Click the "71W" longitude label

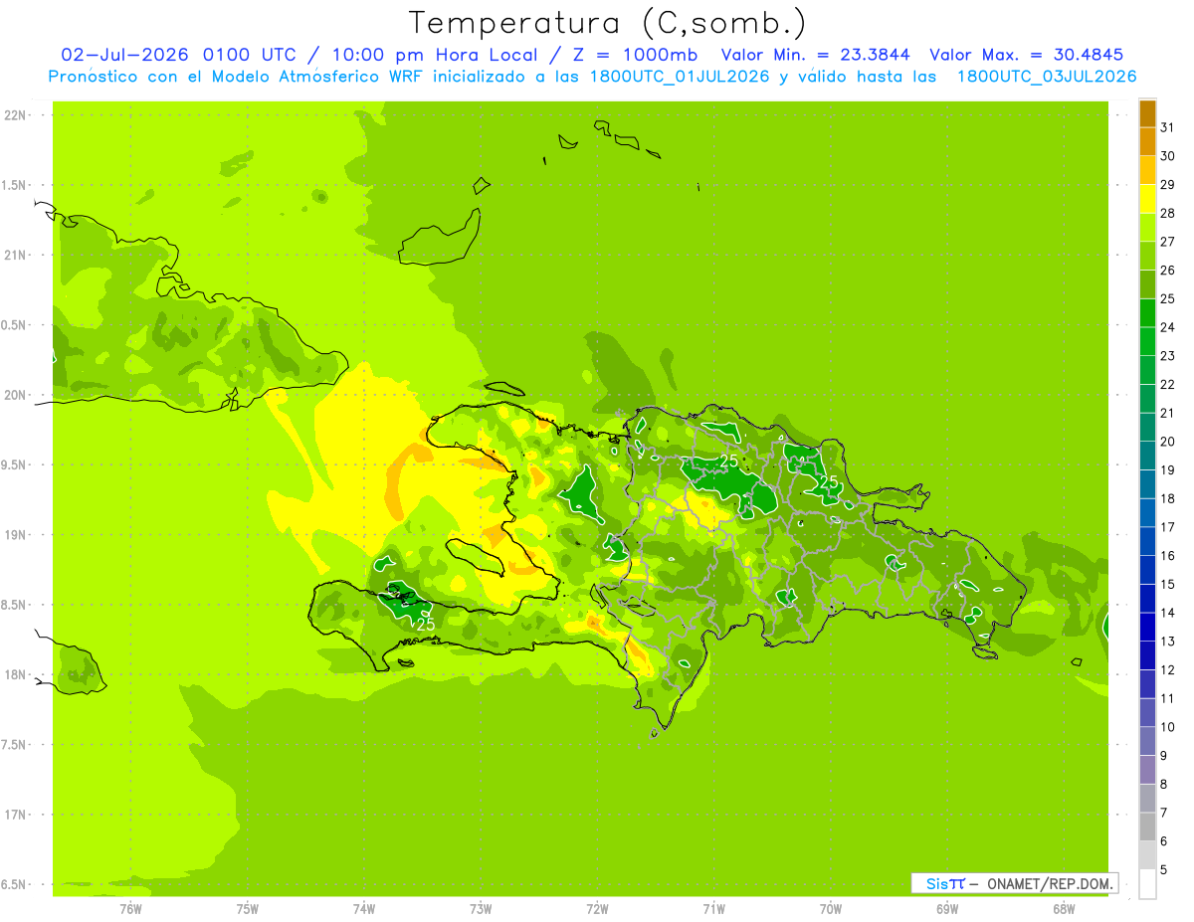[713, 908]
